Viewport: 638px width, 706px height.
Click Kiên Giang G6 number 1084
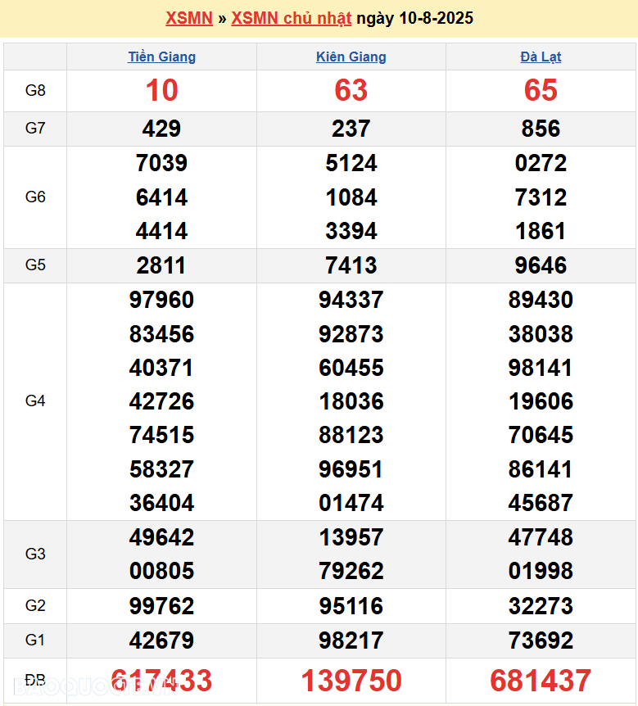coord(351,197)
